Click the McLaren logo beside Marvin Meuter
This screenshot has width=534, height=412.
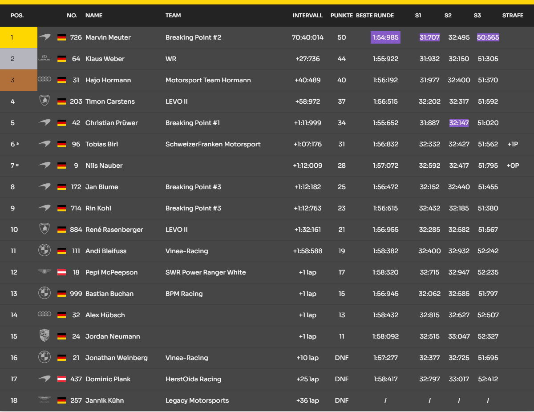coord(44,37)
